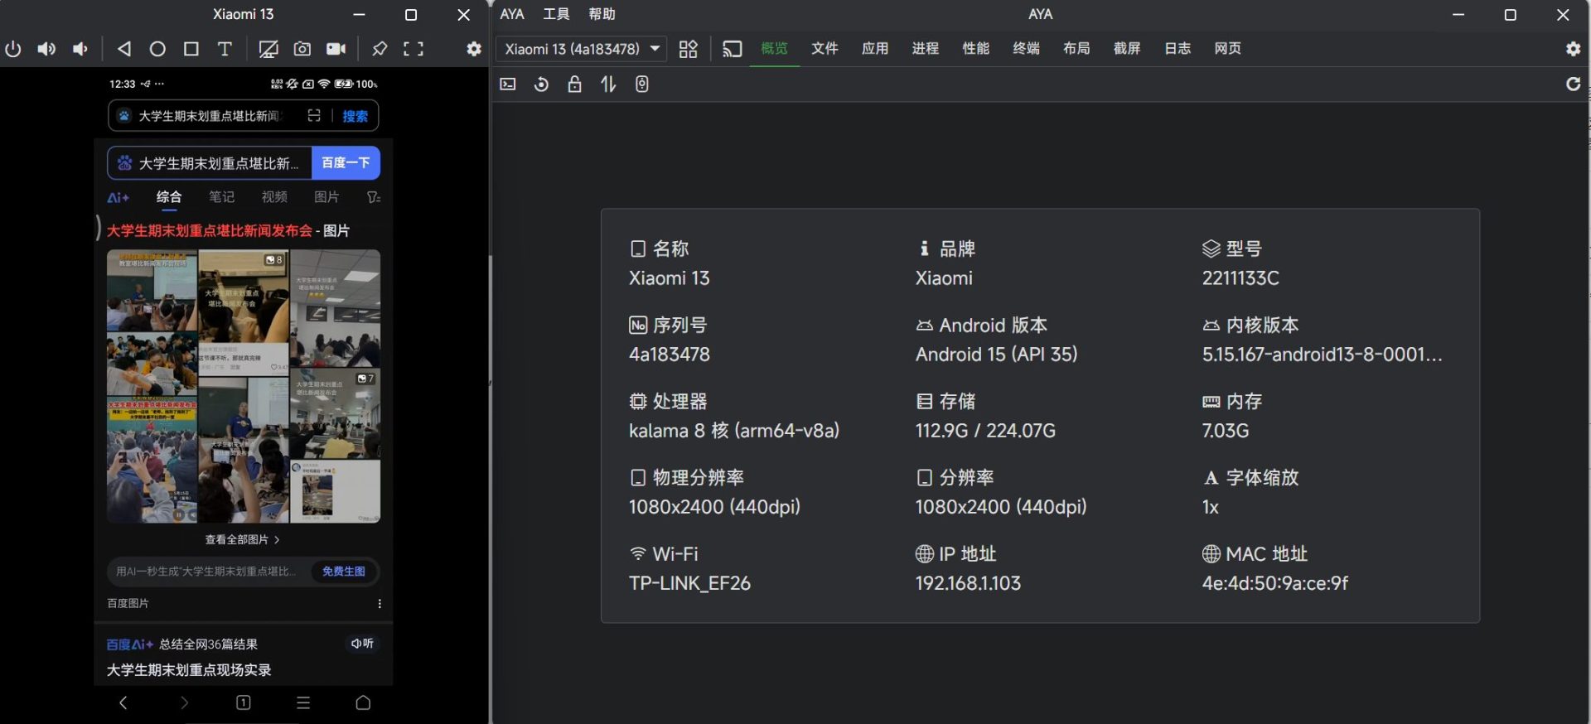Click the text input T icon
This screenshot has height=724, width=1591.
pos(225,49)
